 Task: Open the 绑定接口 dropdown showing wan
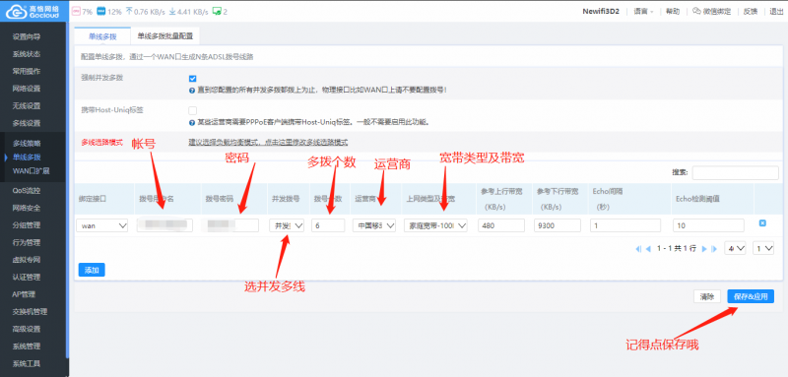click(102, 225)
